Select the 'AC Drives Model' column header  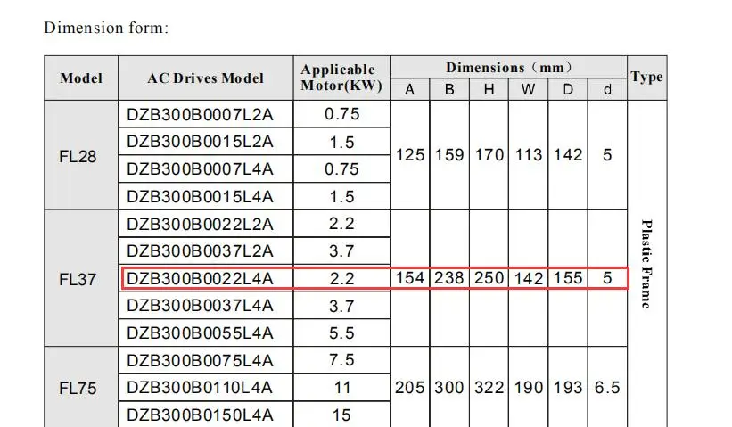pos(205,78)
